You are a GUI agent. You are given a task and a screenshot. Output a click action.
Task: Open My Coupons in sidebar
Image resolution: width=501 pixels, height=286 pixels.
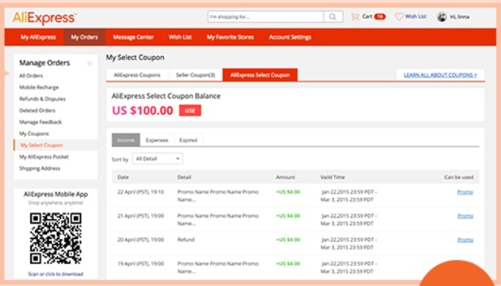[x=34, y=134]
